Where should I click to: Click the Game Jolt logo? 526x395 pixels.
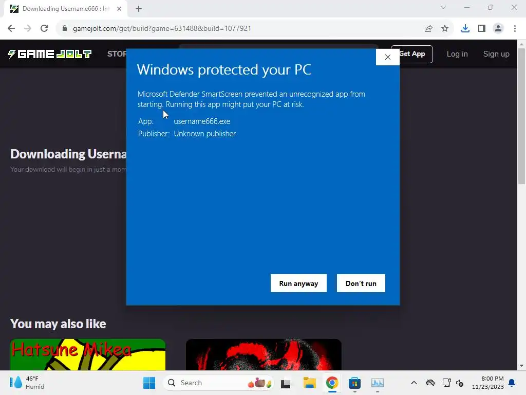pos(50,53)
